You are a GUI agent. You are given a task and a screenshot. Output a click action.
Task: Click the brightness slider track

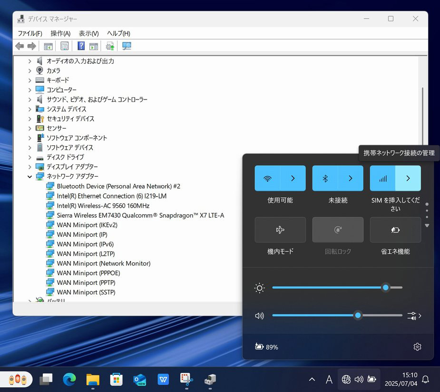328,288
